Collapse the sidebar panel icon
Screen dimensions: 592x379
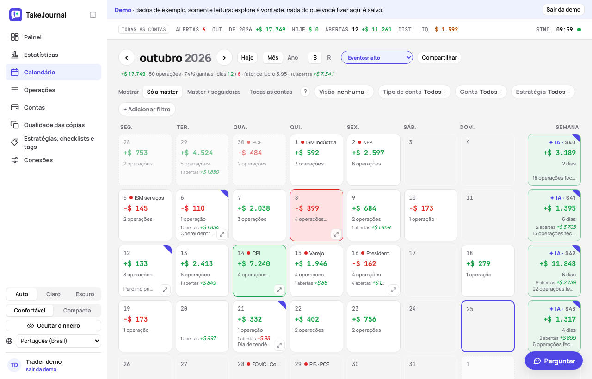[x=93, y=15]
